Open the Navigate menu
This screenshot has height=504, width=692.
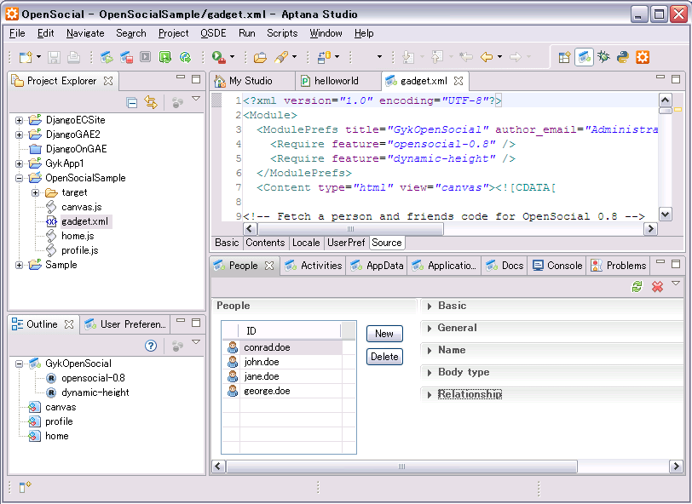point(85,33)
